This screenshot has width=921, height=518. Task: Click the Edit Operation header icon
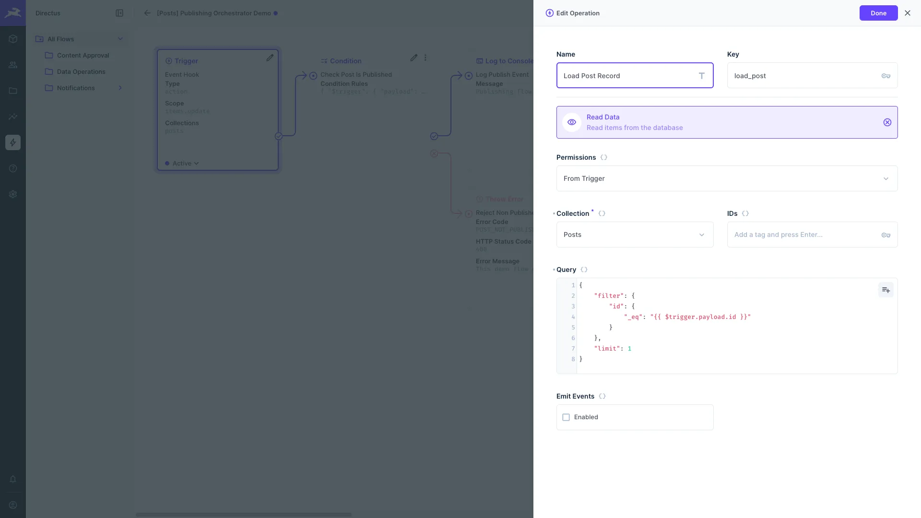[550, 13]
